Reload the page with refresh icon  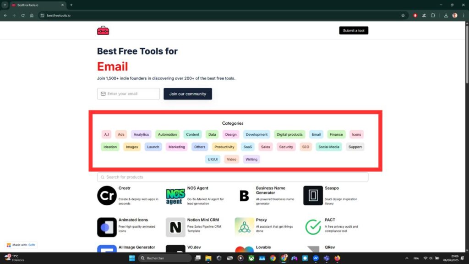tap(23, 15)
